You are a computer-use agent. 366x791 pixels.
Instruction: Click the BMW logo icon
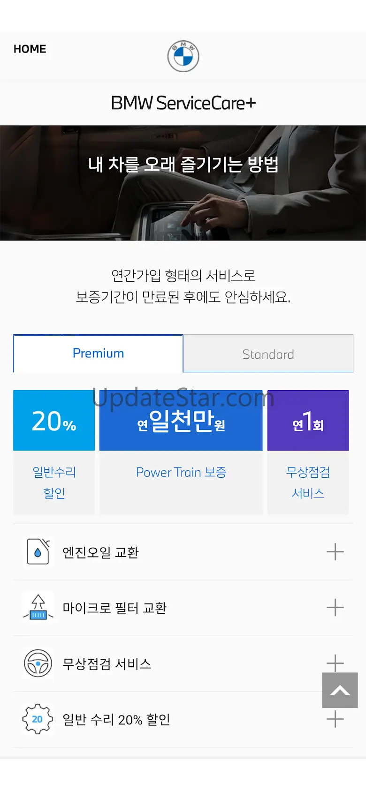pyautogui.click(x=183, y=56)
